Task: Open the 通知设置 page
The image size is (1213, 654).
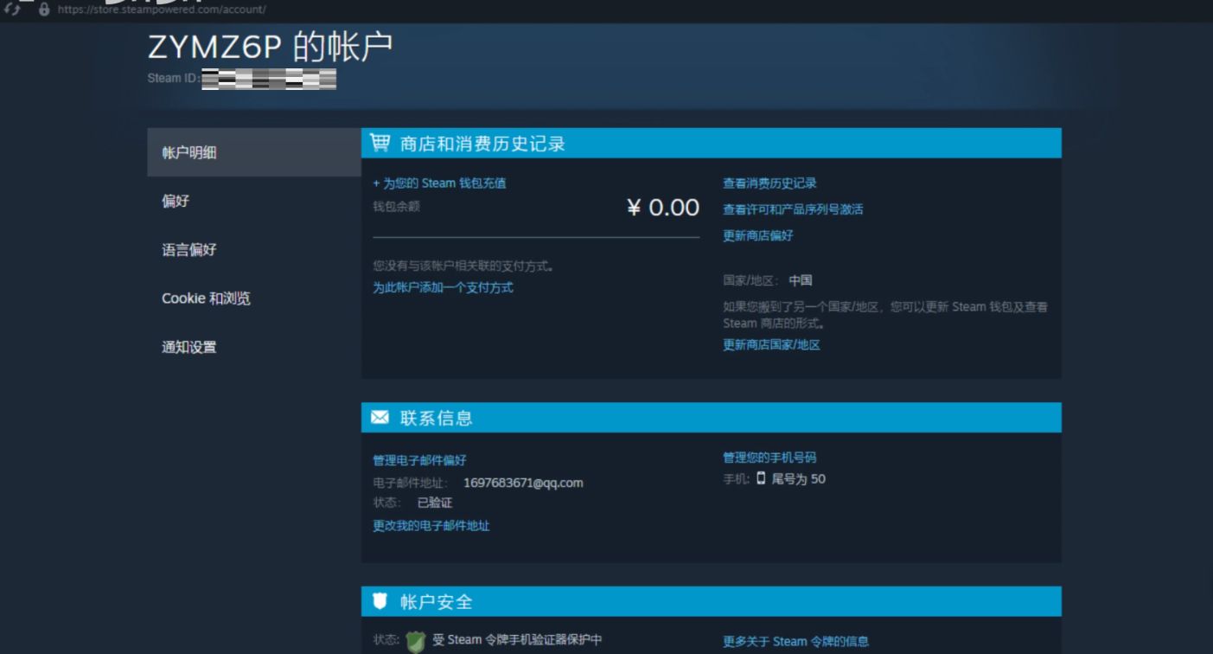Action: pos(188,346)
